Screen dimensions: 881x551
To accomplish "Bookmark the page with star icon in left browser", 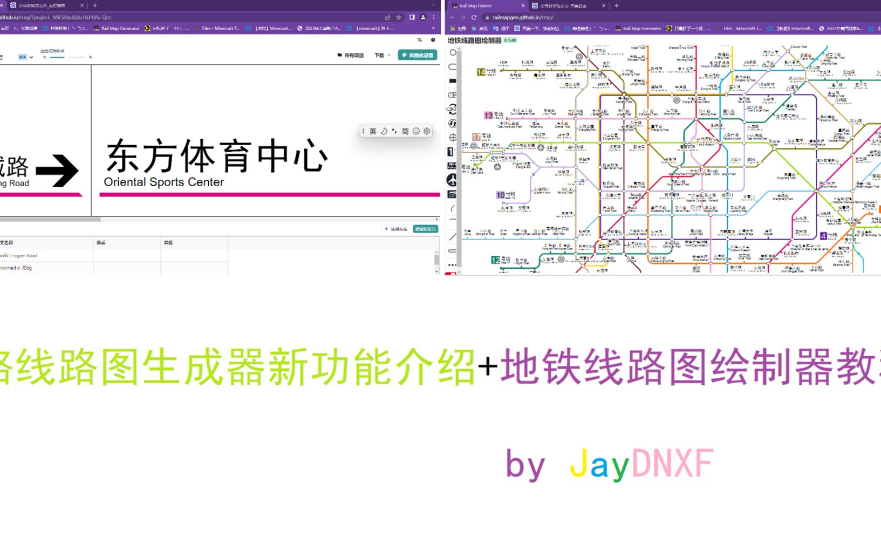I will tap(399, 17).
